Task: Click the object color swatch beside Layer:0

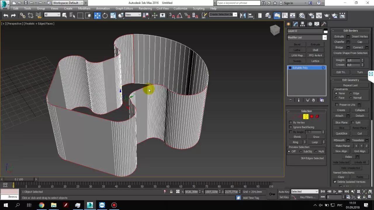Action: click(x=325, y=31)
